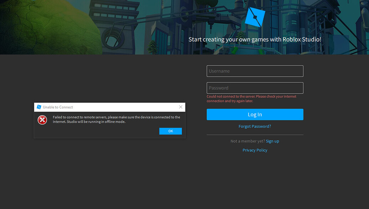Open the Forgot Password? link
This screenshot has width=369, height=209.
[x=255, y=126]
